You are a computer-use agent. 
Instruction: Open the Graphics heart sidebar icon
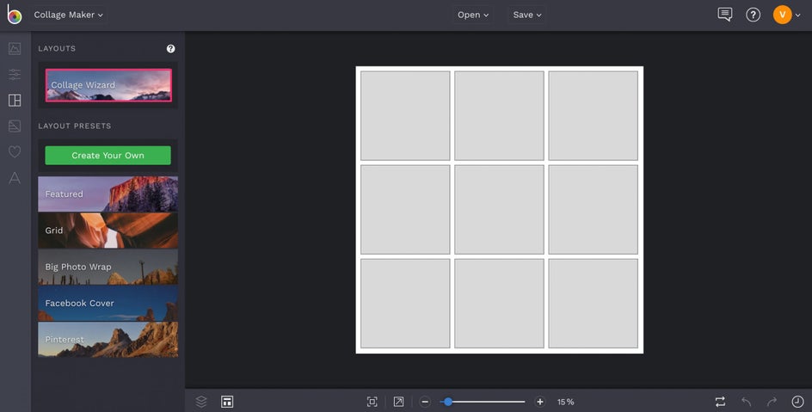point(15,151)
